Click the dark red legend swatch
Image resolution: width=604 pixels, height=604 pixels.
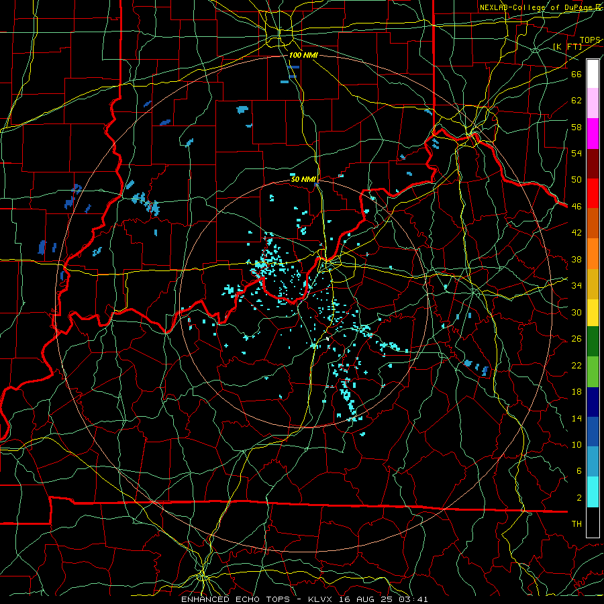(593, 163)
